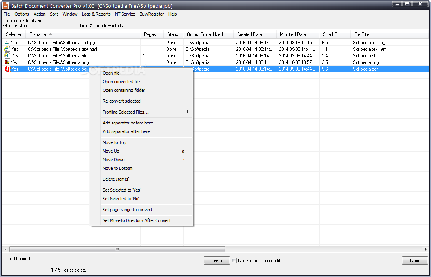
Task: Click the Selected column header
Action: tap(14, 34)
